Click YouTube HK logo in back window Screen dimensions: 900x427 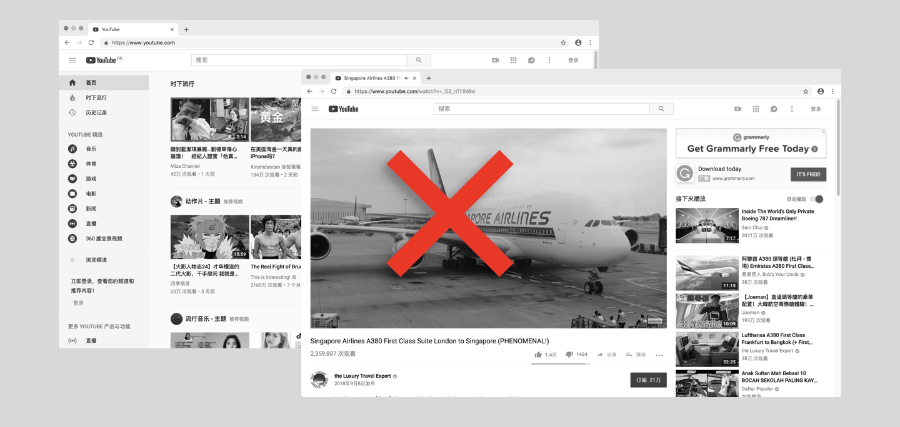104,60
